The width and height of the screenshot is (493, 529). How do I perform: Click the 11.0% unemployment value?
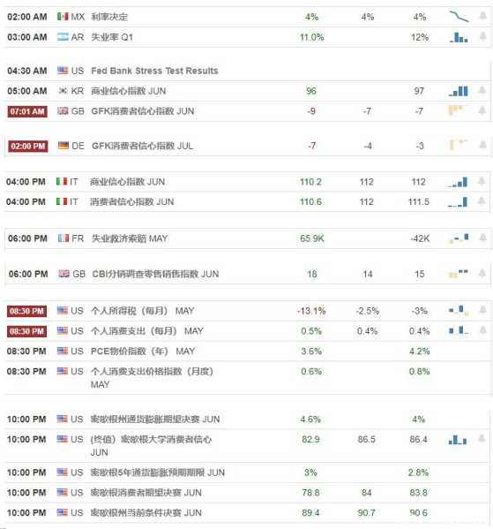pos(311,37)
